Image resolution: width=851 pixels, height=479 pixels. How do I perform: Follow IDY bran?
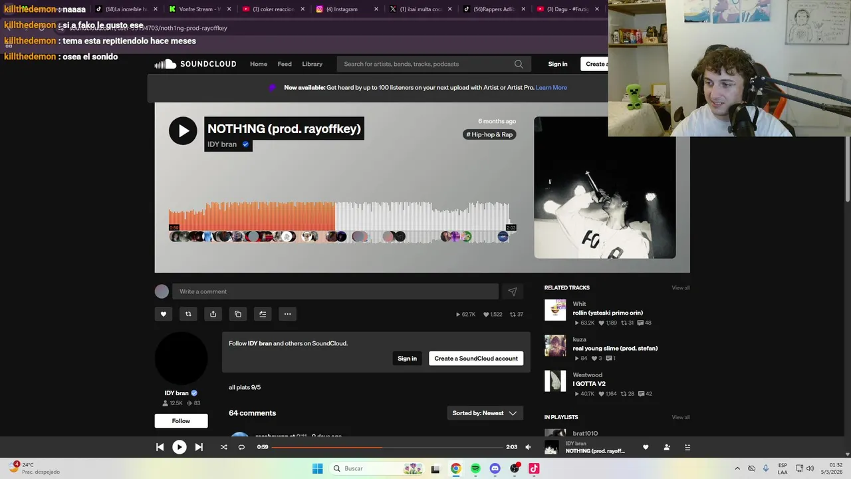[181, 420]
